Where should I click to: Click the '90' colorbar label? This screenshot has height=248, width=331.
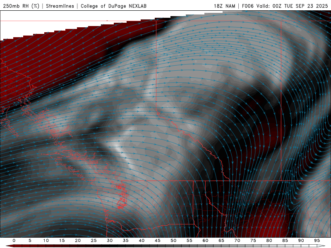(x=301, y=241)
